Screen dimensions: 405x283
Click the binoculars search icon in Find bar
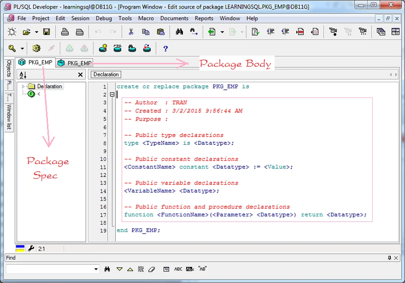107,269
